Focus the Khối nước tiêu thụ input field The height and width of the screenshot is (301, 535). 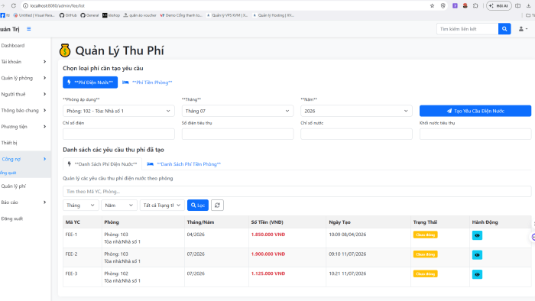point(475,134)
